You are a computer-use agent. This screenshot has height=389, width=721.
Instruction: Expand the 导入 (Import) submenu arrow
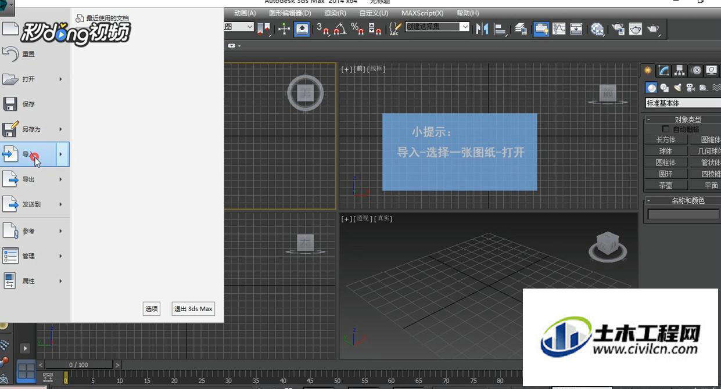[62, 154]
